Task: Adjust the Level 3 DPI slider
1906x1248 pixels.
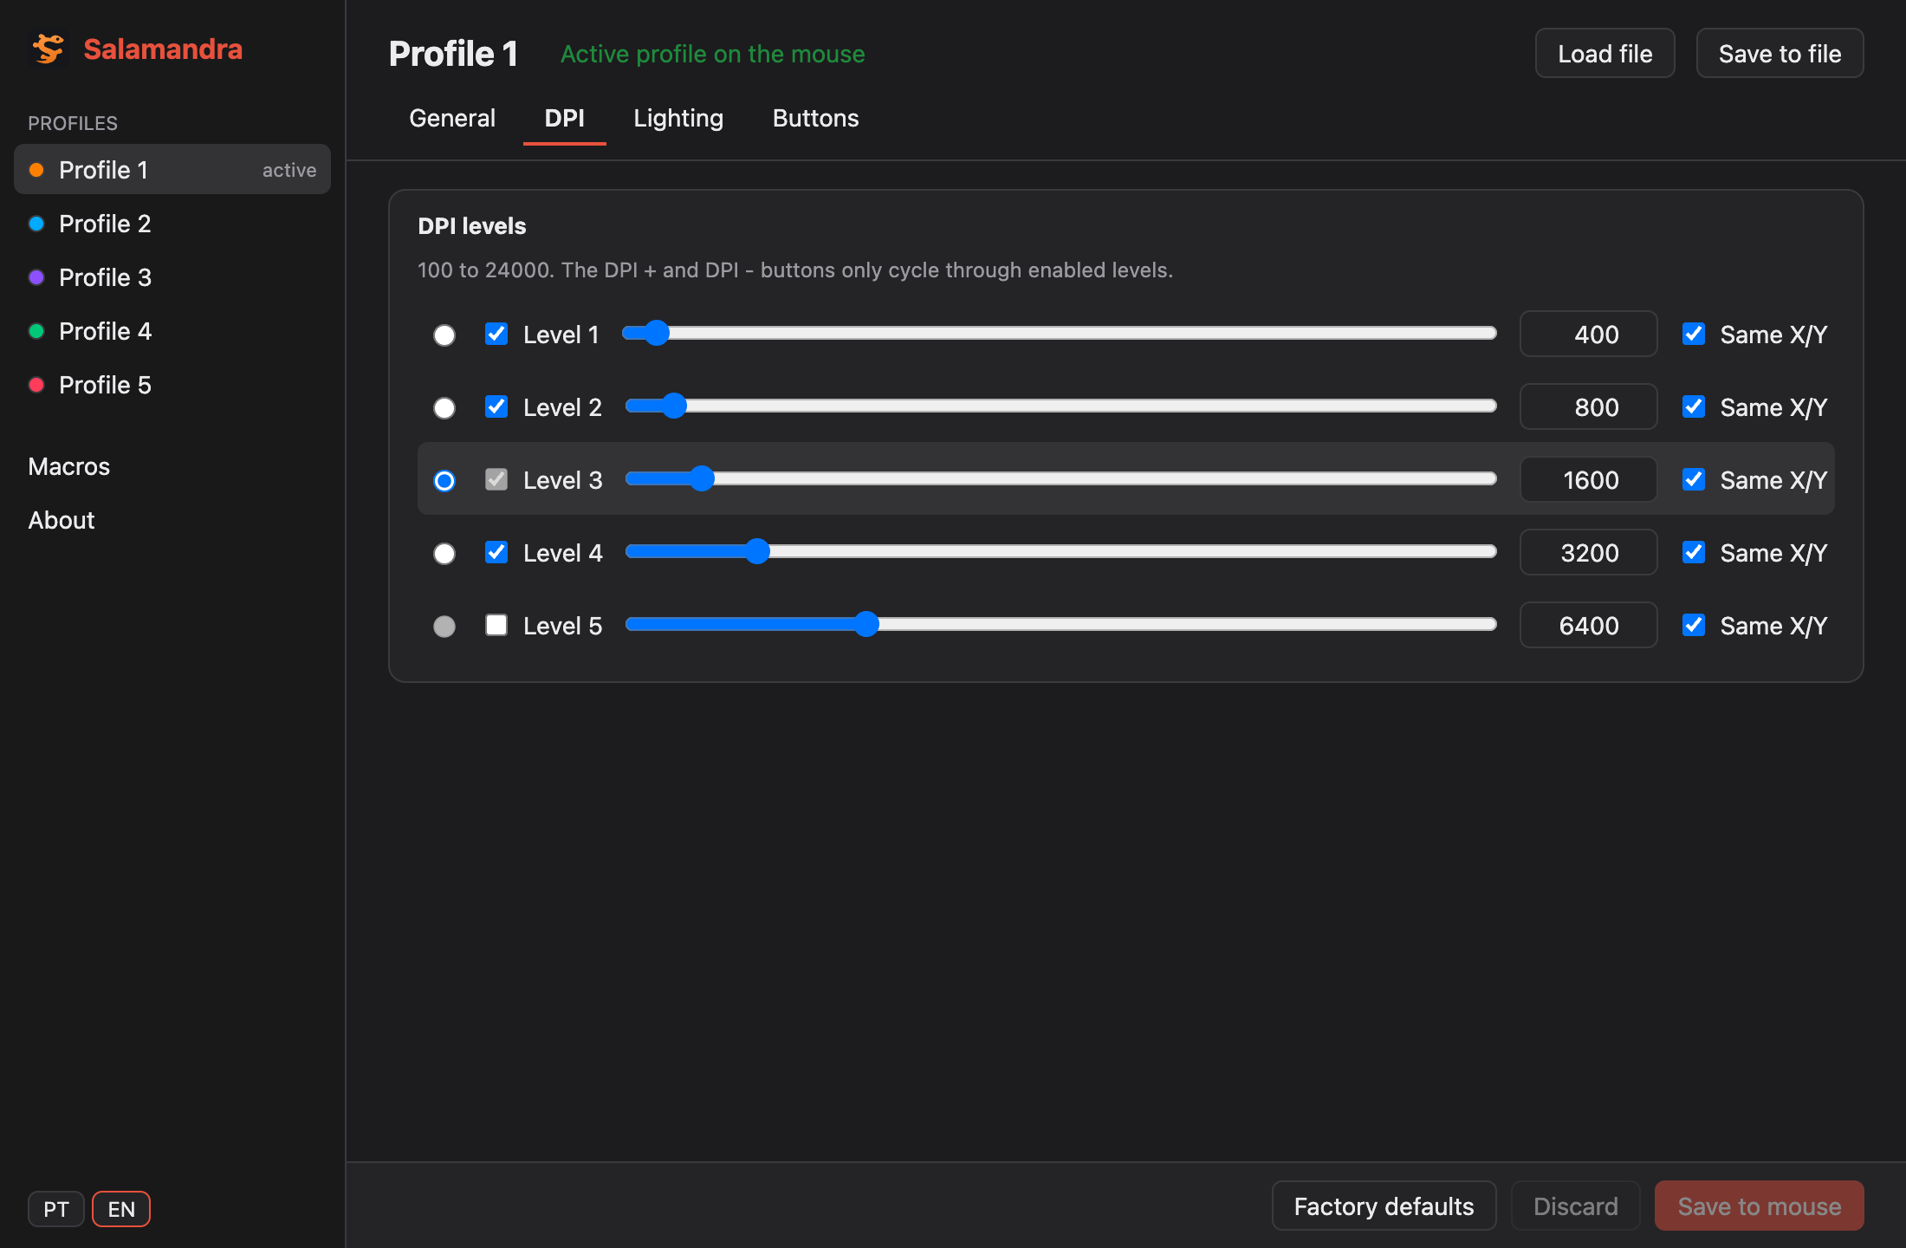Action: tap(1060, 479)
